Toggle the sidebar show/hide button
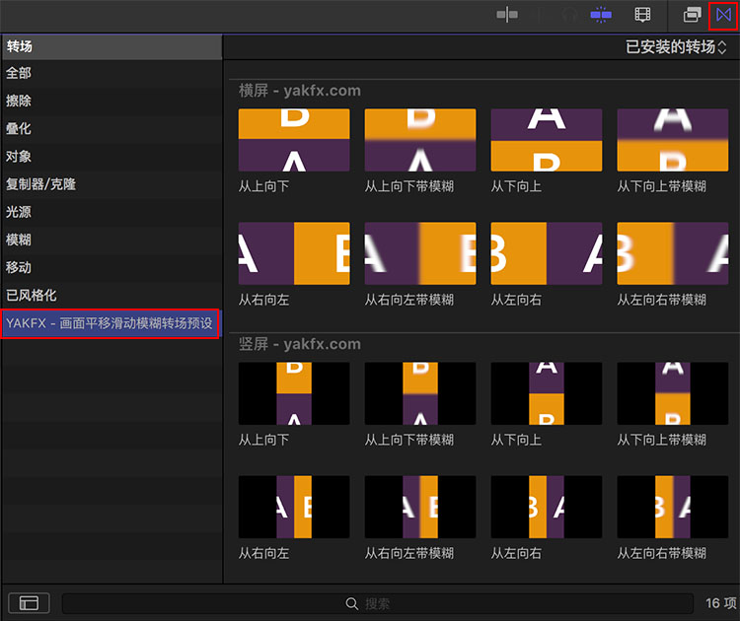 click(29, 603)
